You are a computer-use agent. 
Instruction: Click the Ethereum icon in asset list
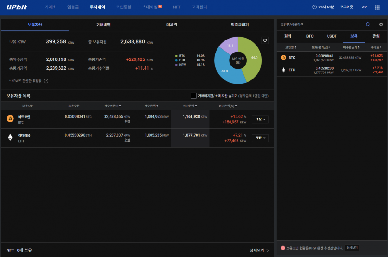(x=10, y=138)
